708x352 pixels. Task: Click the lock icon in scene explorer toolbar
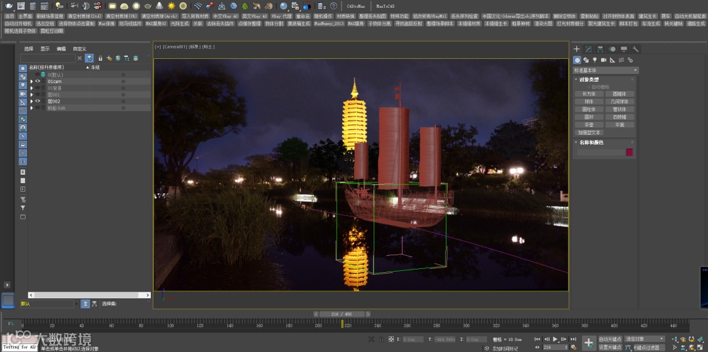100,58
